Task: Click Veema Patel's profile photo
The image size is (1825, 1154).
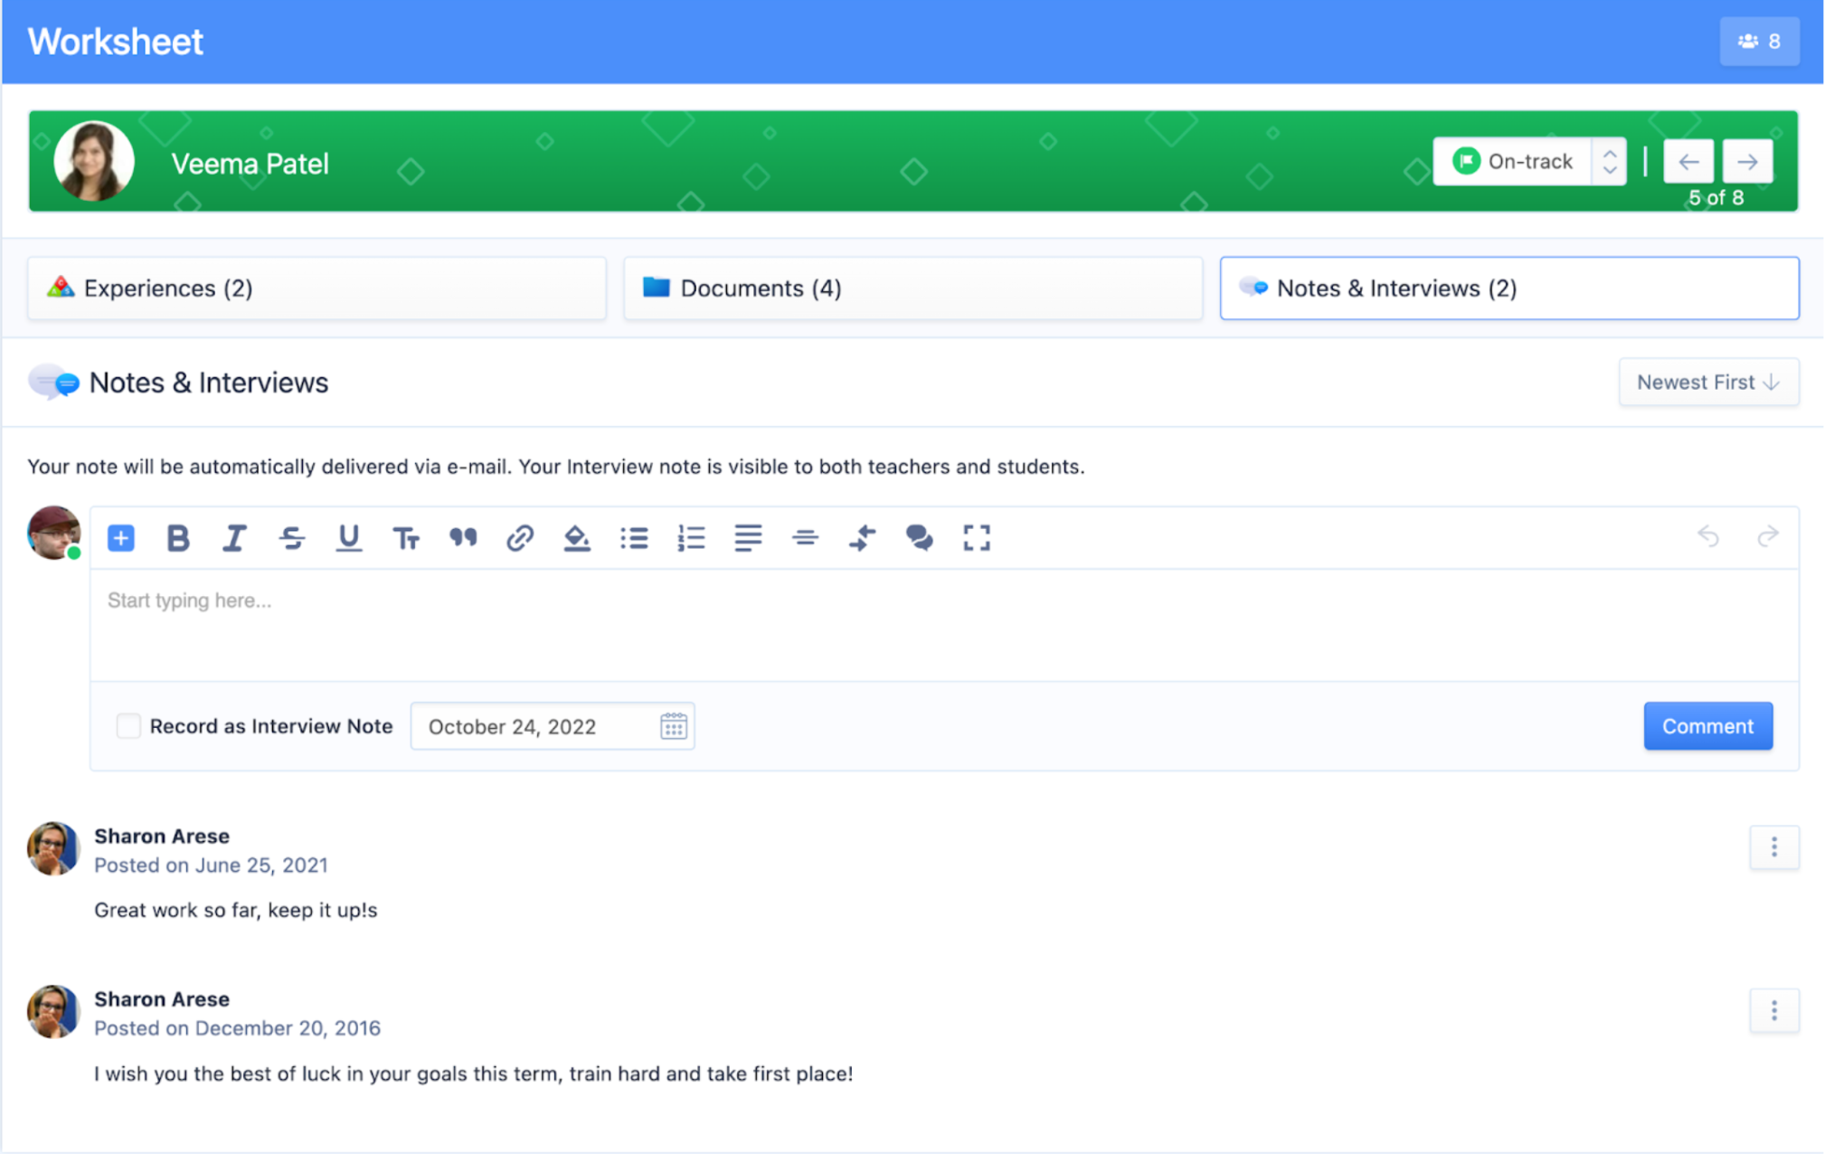Action: tap(94, 161)
